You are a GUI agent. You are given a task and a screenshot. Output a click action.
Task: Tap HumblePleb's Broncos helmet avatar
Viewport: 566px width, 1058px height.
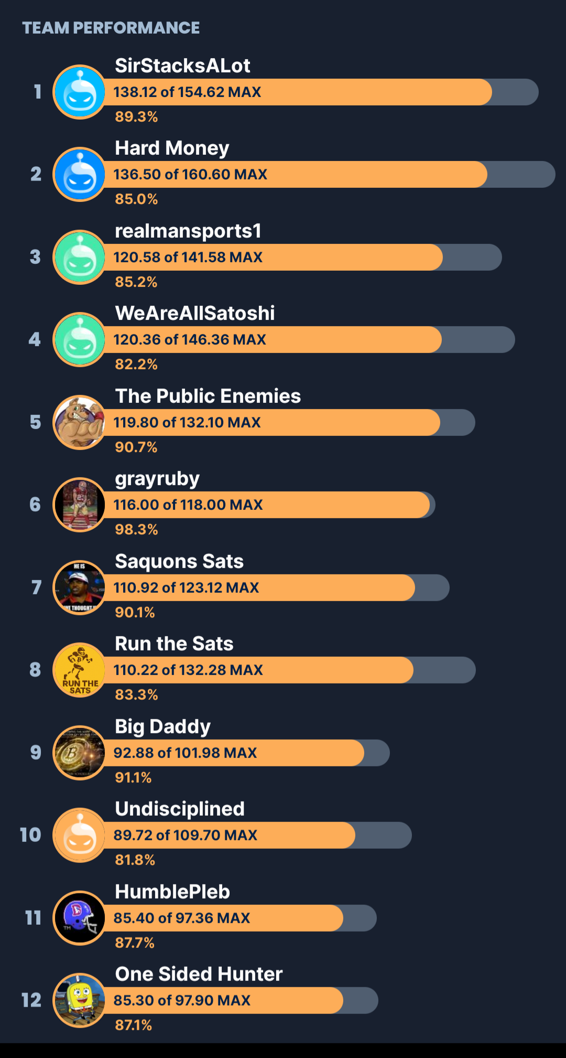pyautogui.click(x=80, y=918)
